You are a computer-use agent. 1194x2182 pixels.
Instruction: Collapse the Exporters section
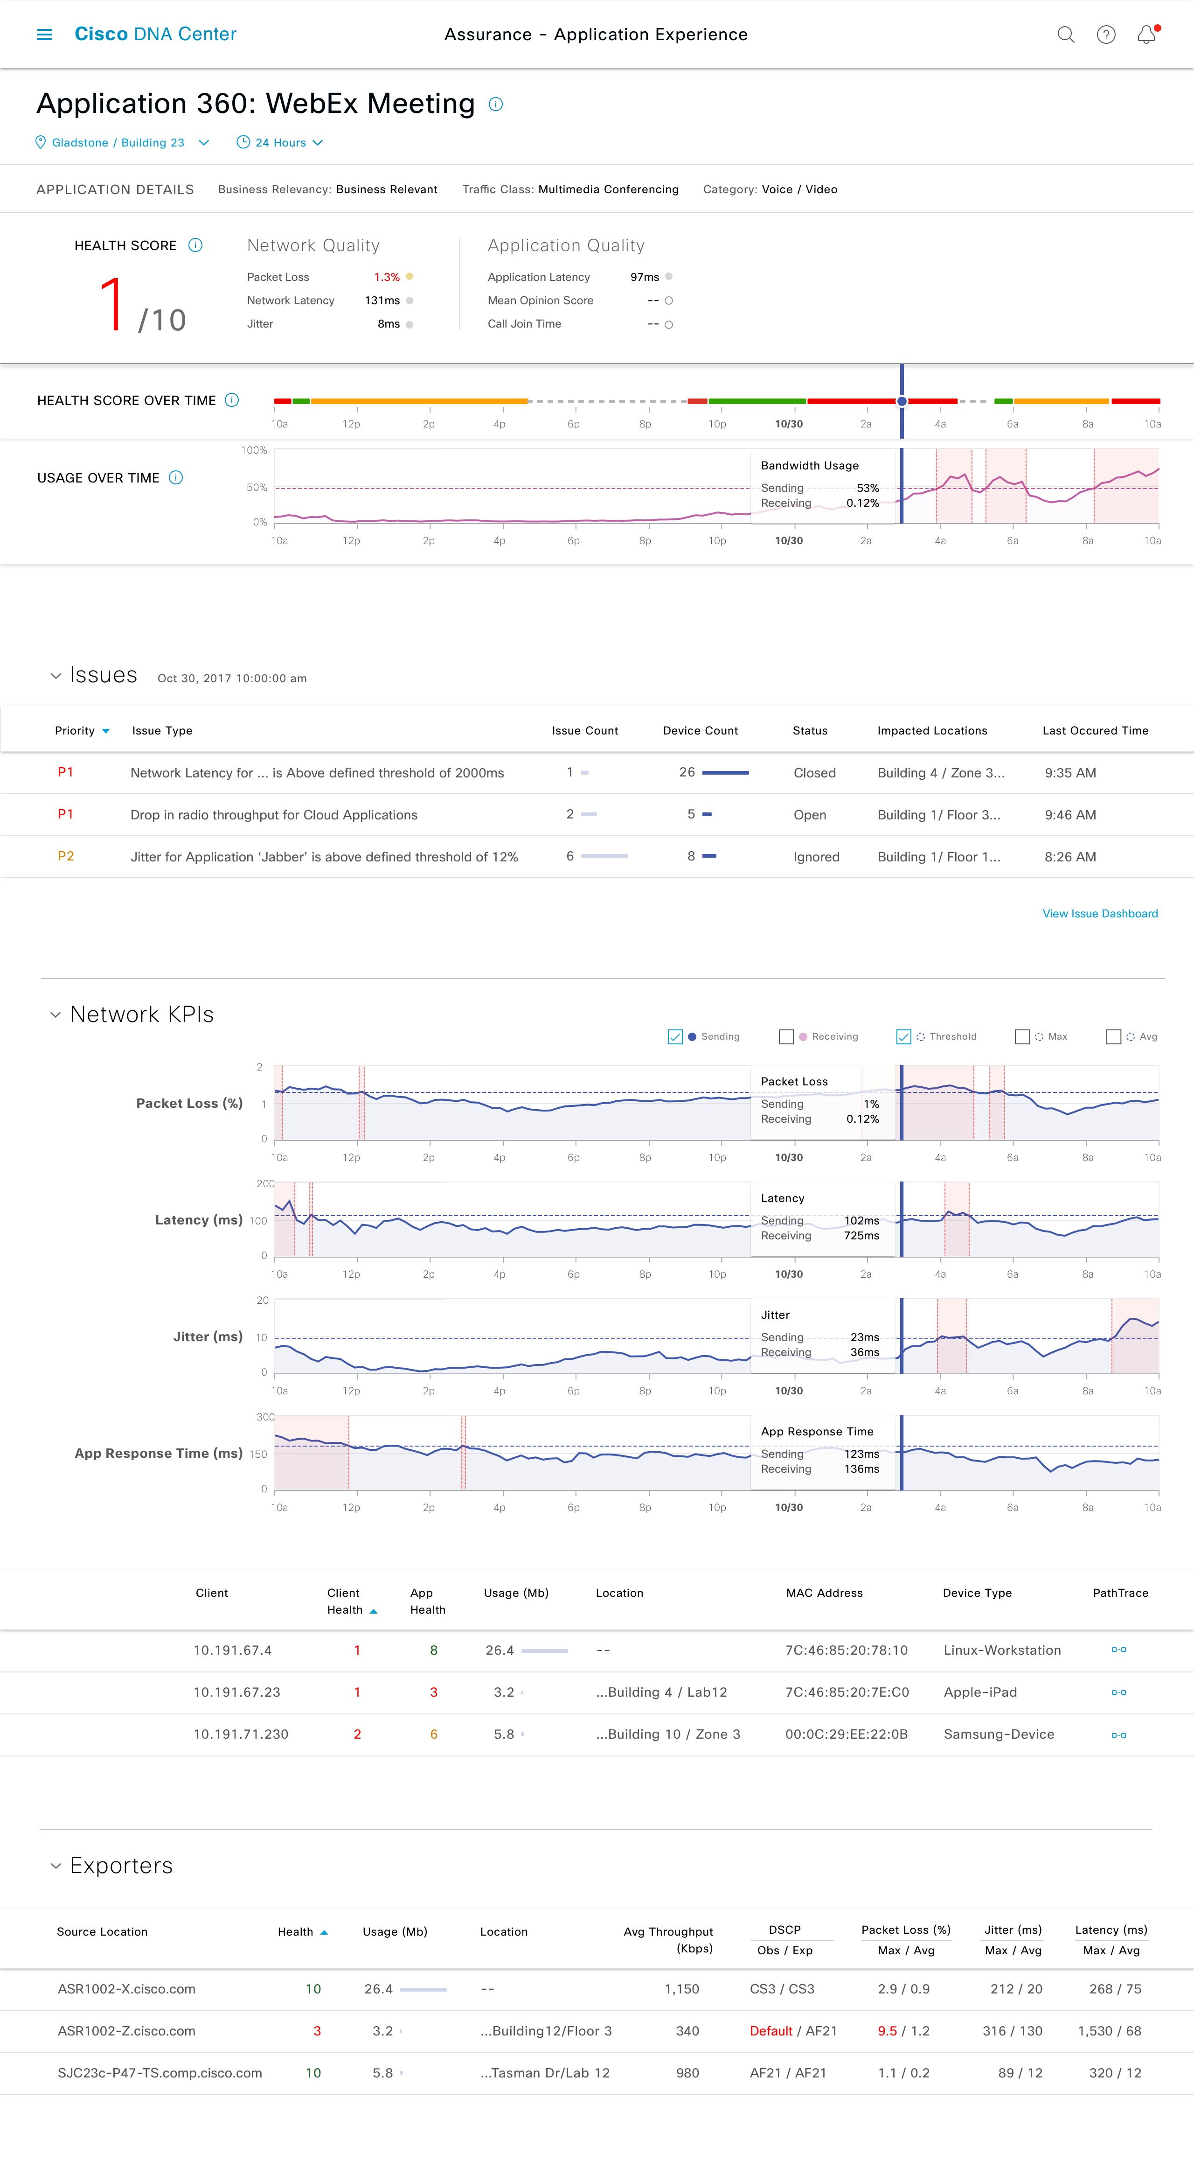[56, 1866]
